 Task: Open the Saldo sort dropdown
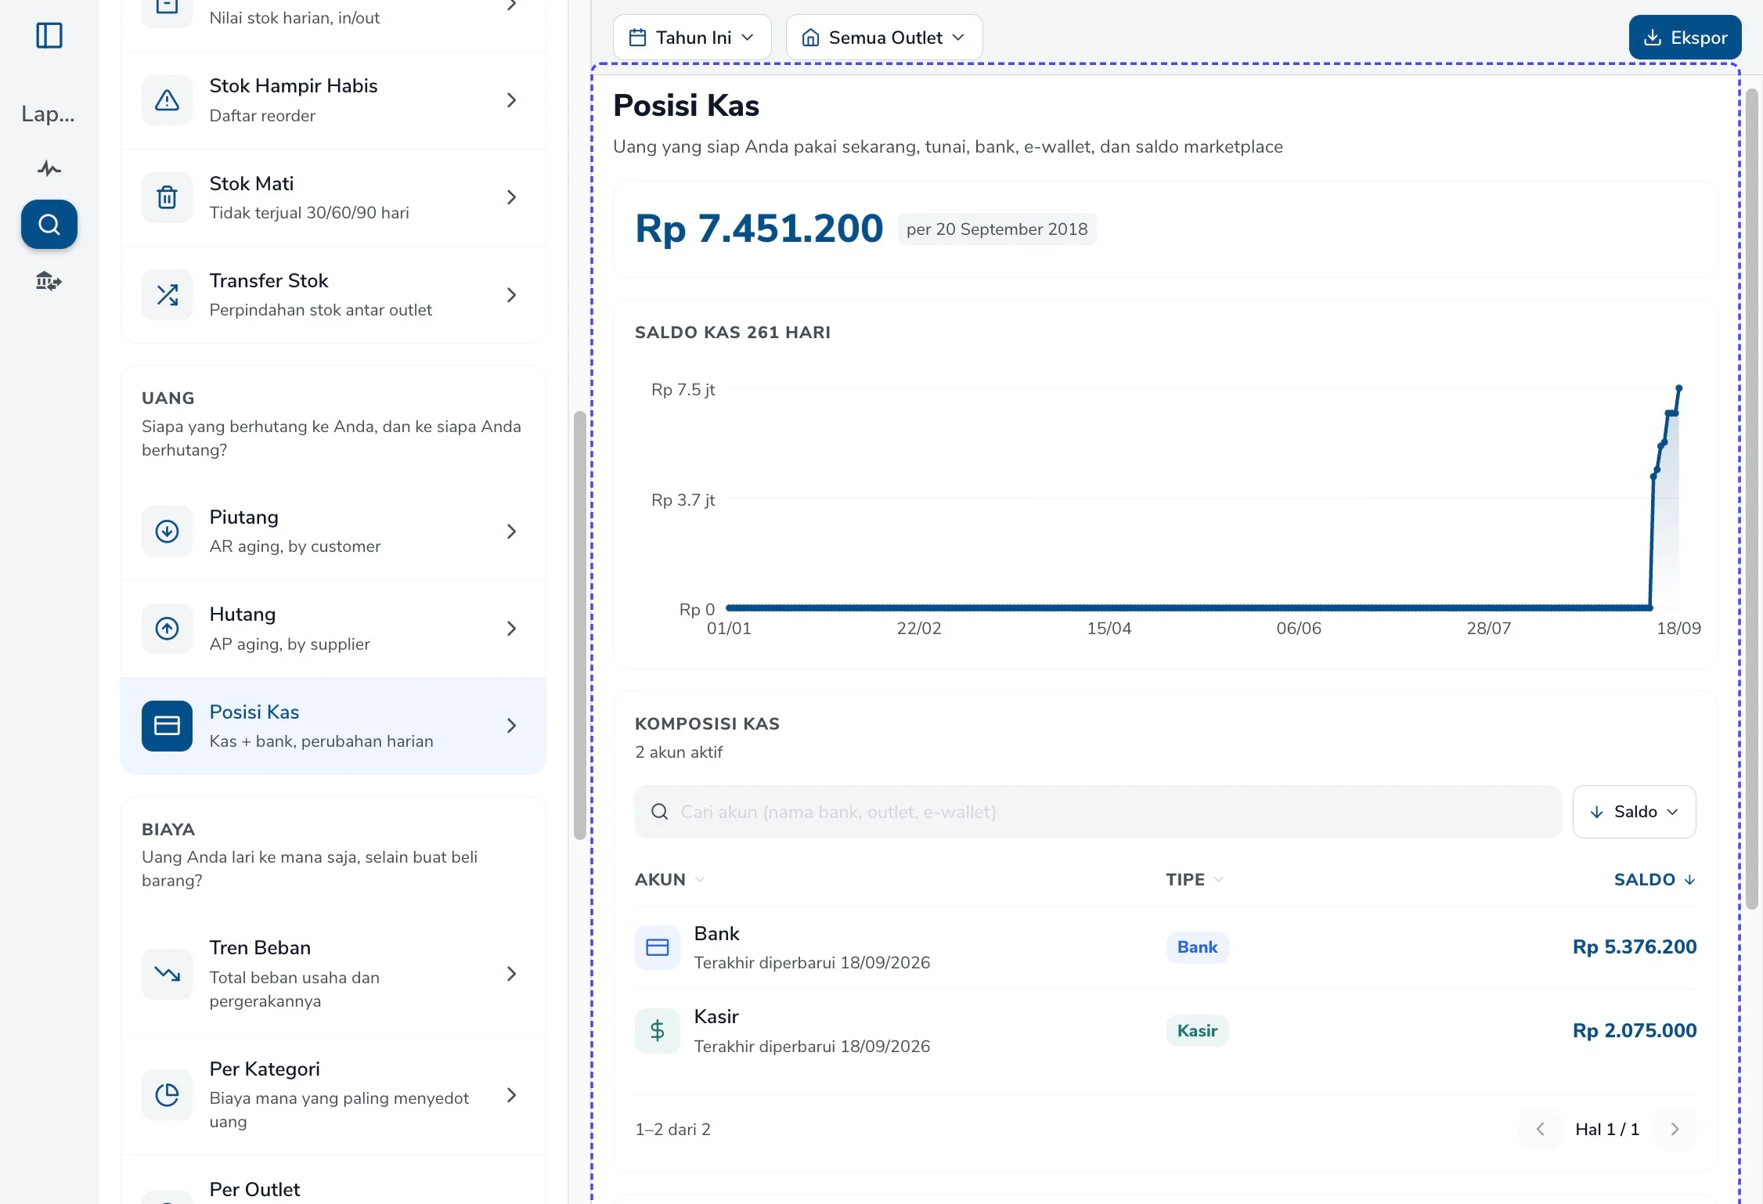[1635, 812]
